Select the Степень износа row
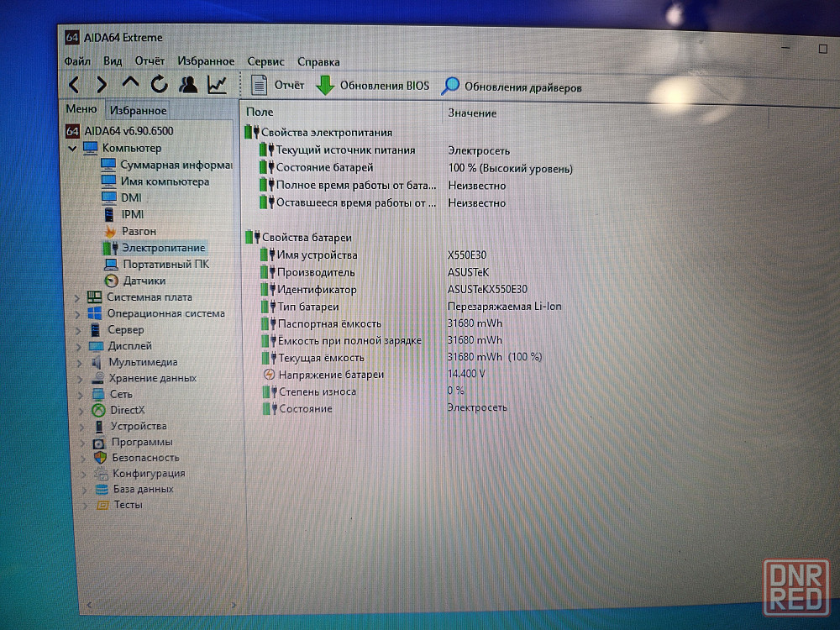The width and height of the screenshot is (840, 630). (317, 391)
